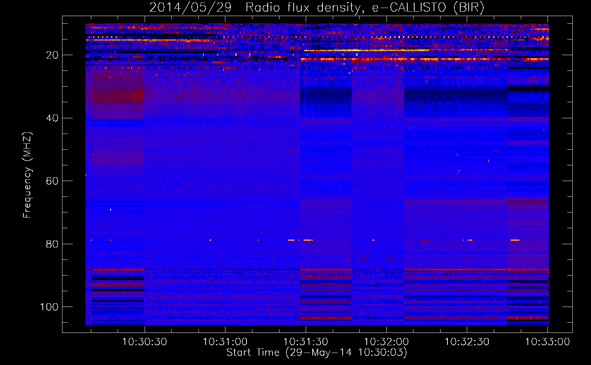Select the '80' frequency tick label
Image resolution: width=591 pixels, height=365 pixels.
tap(53, 244)
